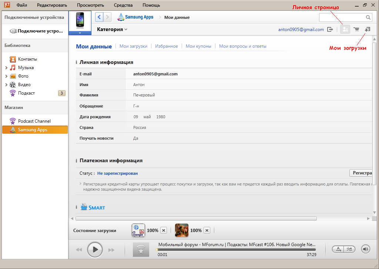Select the phone device thumbnail
Viewport: 379px width, 269px height.
pyautogui.click(x=80, y=20)
